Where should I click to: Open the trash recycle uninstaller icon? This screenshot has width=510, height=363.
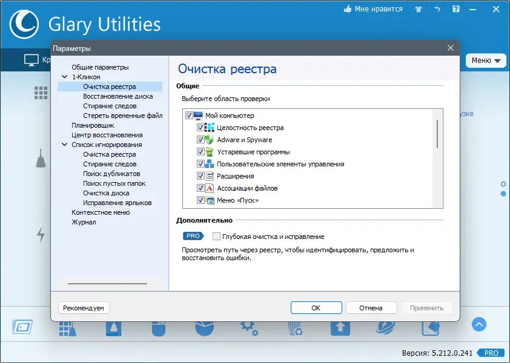pos(296,329)
